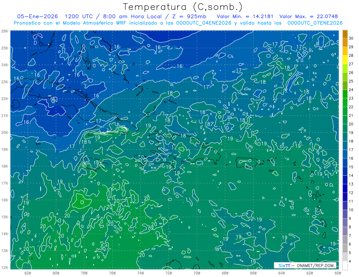The height and width of the screenshot is (277, 359).
Task: Click the "18N" latitude axis label
Action: (x=4, y=166)
